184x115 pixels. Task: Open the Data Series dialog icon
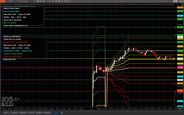click(59, 1)
